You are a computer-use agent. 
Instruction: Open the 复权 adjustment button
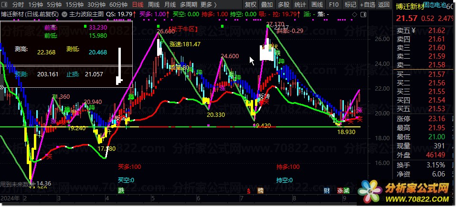[x=251, y=5]
